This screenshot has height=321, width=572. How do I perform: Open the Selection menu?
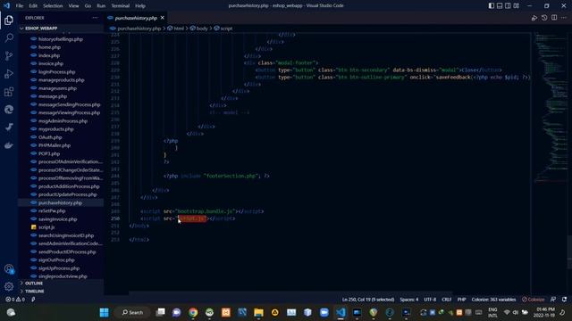(53, 6)
